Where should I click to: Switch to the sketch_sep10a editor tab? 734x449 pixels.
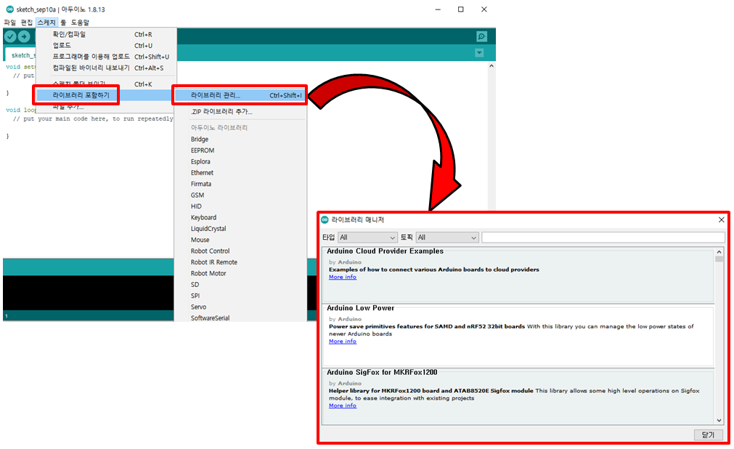tap(21, 54)
